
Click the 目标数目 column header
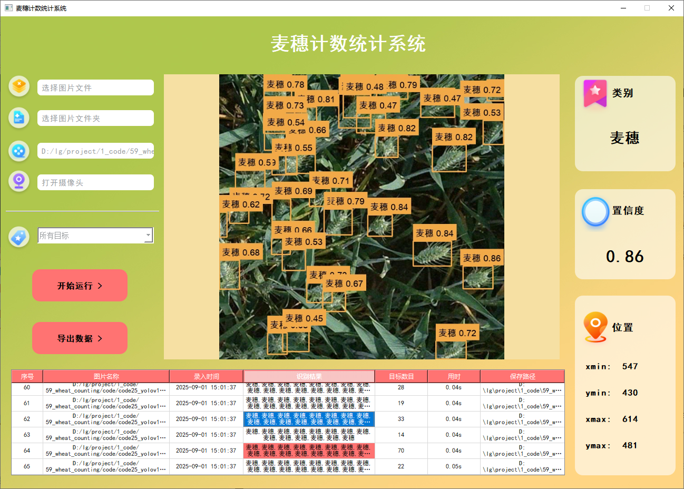click(401, 376)
